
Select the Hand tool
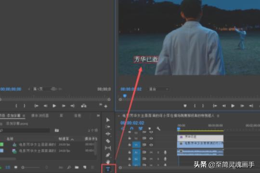coord(108,162)
